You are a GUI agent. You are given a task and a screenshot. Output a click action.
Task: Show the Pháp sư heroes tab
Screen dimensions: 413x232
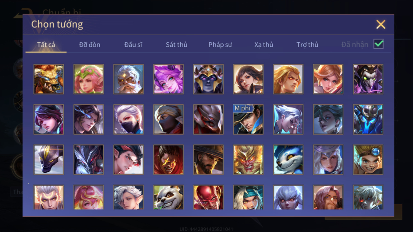[x=220, y=45]
